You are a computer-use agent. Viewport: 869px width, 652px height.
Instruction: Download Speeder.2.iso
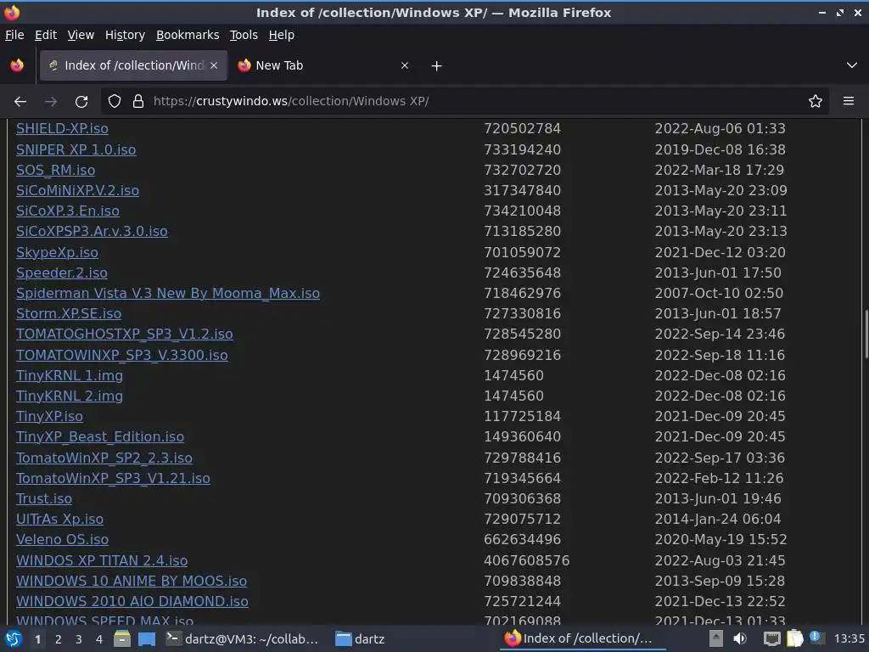pos(61,273)
